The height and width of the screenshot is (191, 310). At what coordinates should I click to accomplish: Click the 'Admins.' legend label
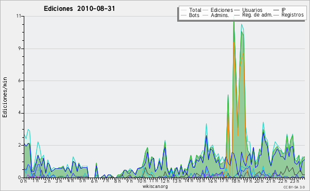point(220,15)
